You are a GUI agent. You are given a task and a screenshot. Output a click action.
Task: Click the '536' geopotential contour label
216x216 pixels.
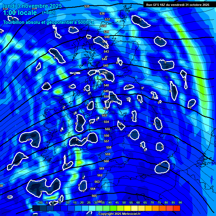pyautogui.click(x=102, y=13)
